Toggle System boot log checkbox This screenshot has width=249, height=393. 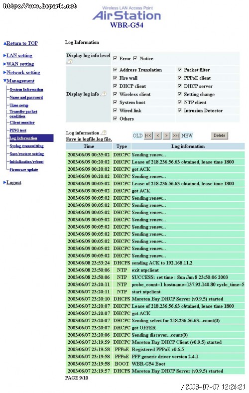click(115, 102)
